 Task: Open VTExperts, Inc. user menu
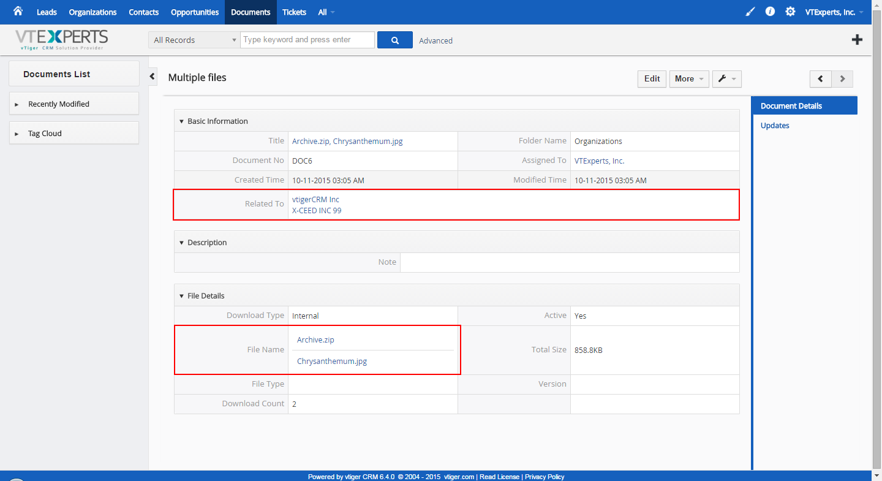pos(834,12)
